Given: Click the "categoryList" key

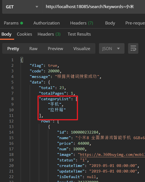Looking at the screenshot, I should 55,99.
